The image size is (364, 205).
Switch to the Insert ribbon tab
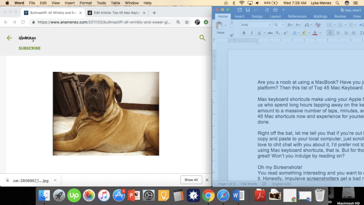point(239,17)
